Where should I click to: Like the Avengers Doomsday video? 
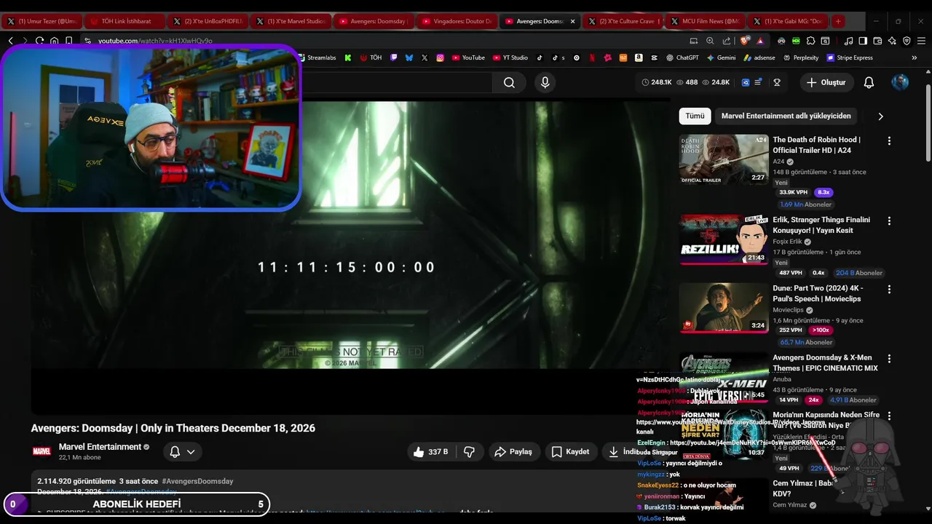click(x=430, y=452)
